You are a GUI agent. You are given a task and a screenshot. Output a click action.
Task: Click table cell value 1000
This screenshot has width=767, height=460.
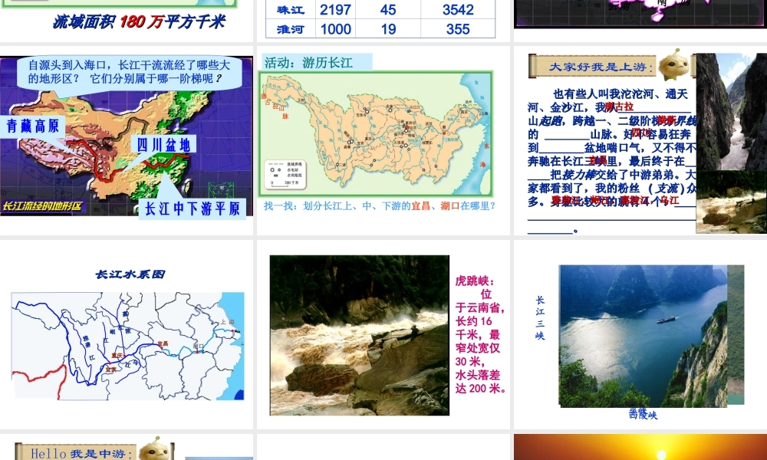tap(336, 29)
